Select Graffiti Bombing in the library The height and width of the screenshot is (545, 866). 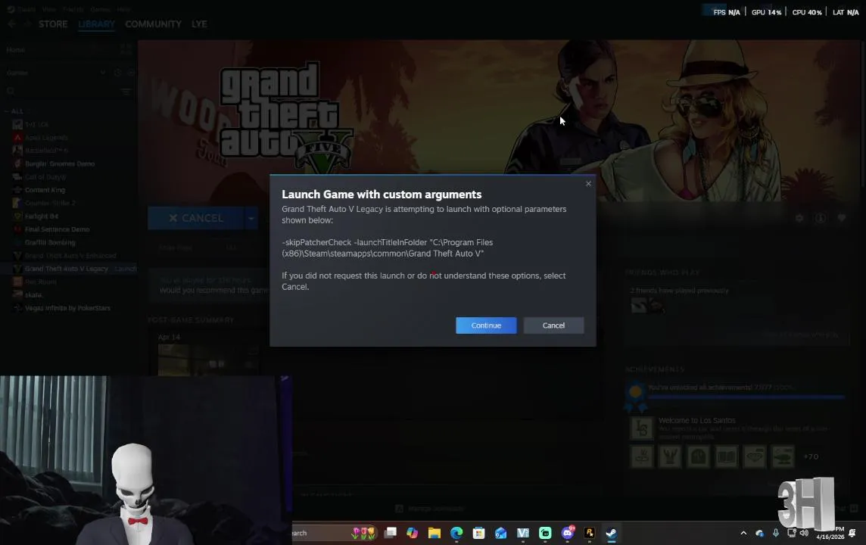(x=50, y=242)
